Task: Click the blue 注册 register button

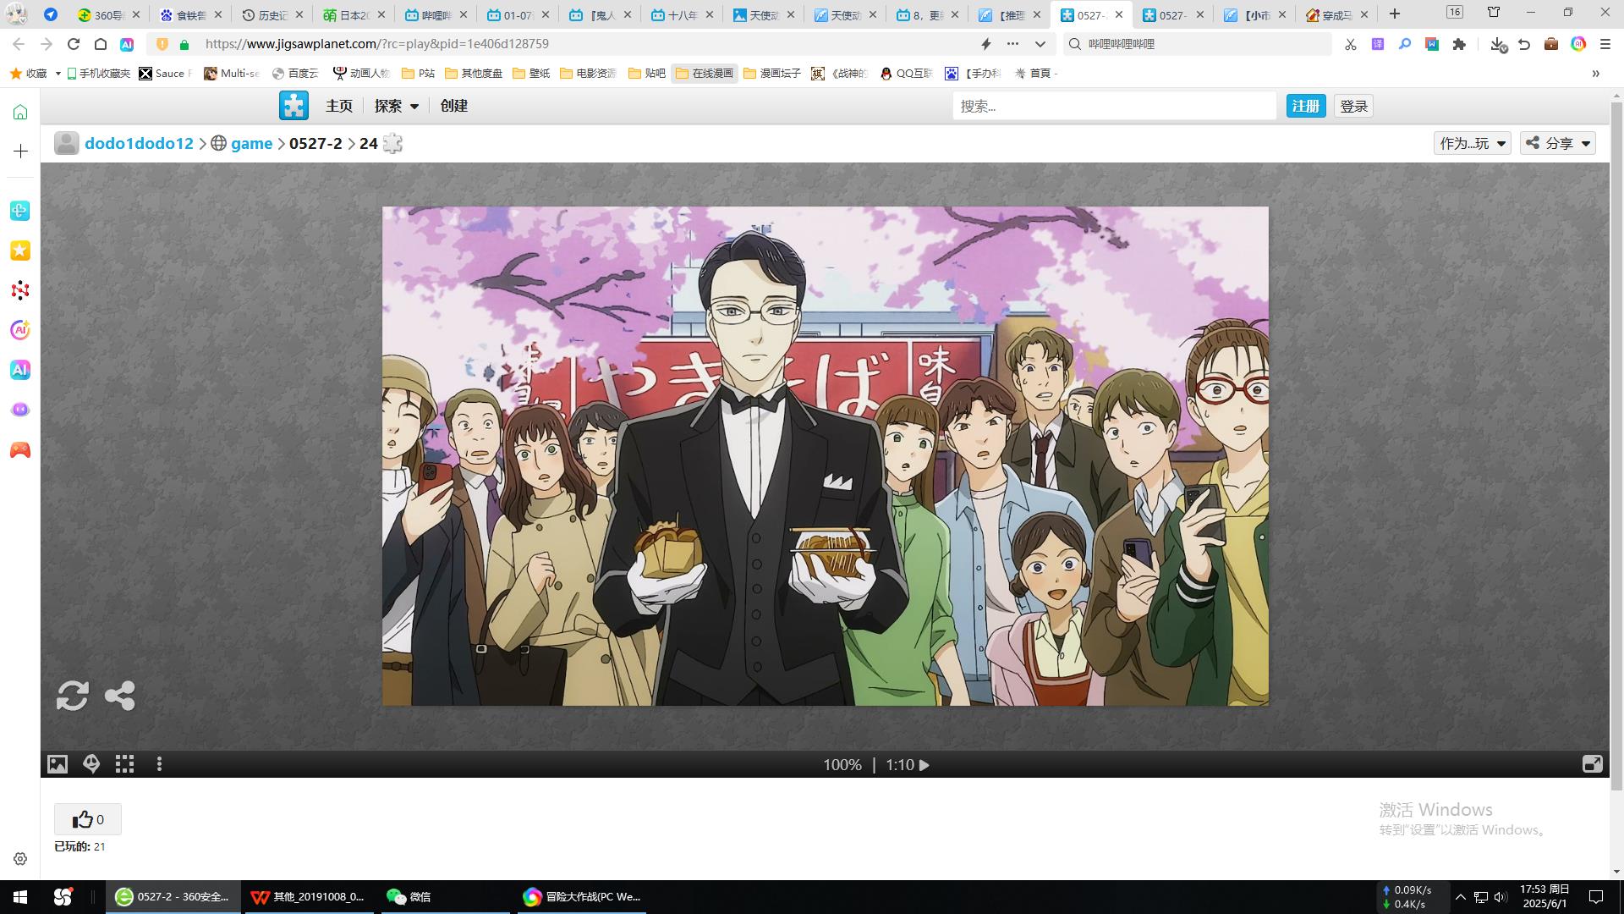Action: coord(1305,106)
